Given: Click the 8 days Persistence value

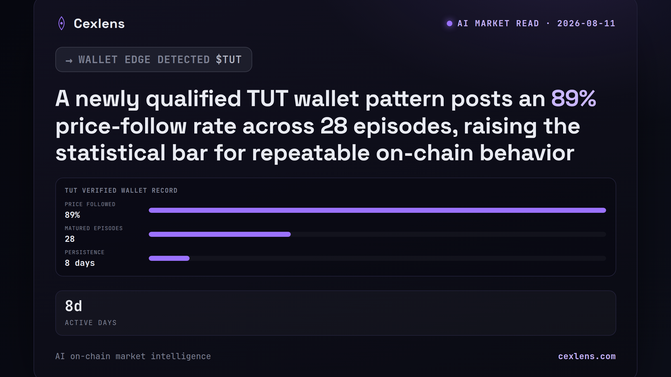Looking at the screenshot, I should (80, 263).
